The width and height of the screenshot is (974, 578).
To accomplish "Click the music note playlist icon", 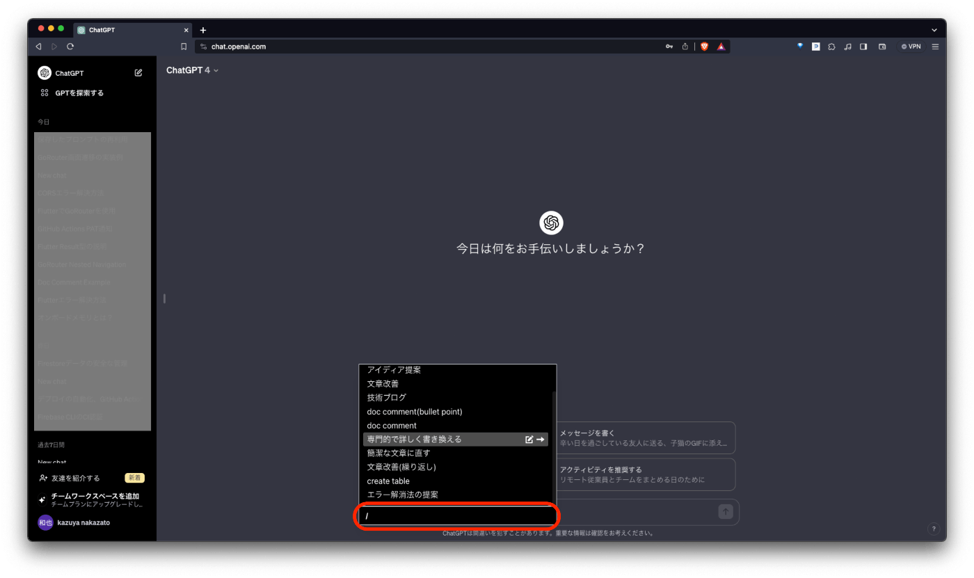I will tap(847, 47).
